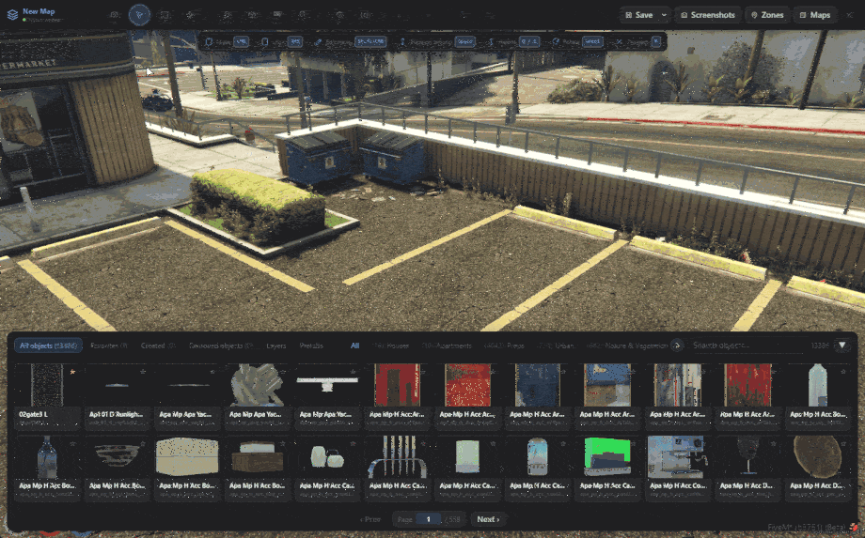This screenshot has height=538, width=865.
Task: Toggle favorite star on the wine glass card
Action: point(774,443)
